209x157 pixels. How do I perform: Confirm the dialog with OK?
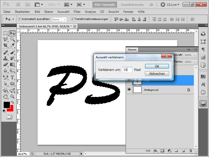coord(157,66)
